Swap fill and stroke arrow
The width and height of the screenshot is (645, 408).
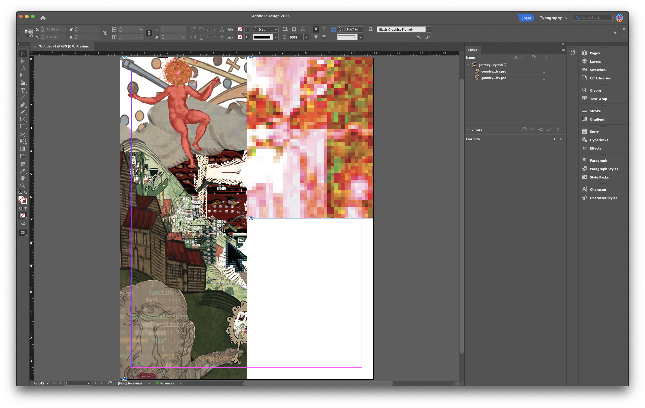[x=26, y=193]
